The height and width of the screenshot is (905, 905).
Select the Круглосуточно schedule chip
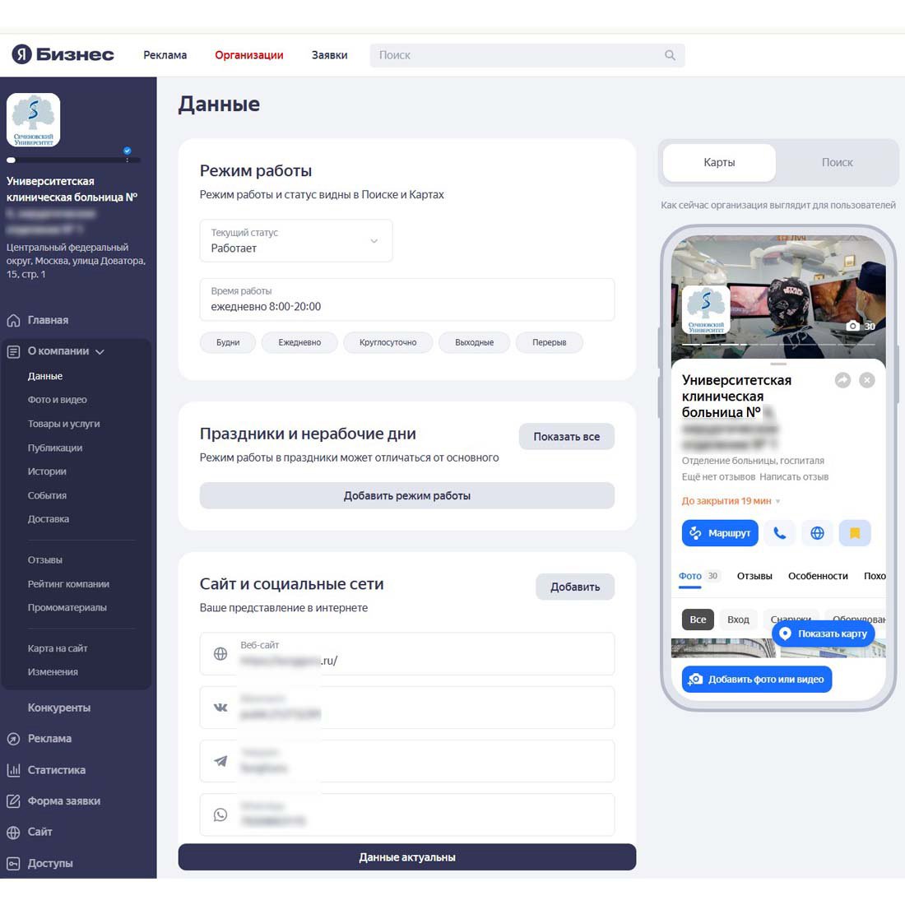coord(388,342)
